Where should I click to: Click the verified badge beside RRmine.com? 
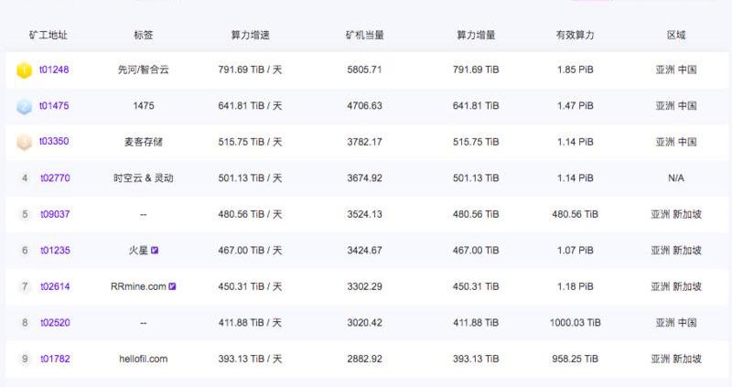click(172, 286)
